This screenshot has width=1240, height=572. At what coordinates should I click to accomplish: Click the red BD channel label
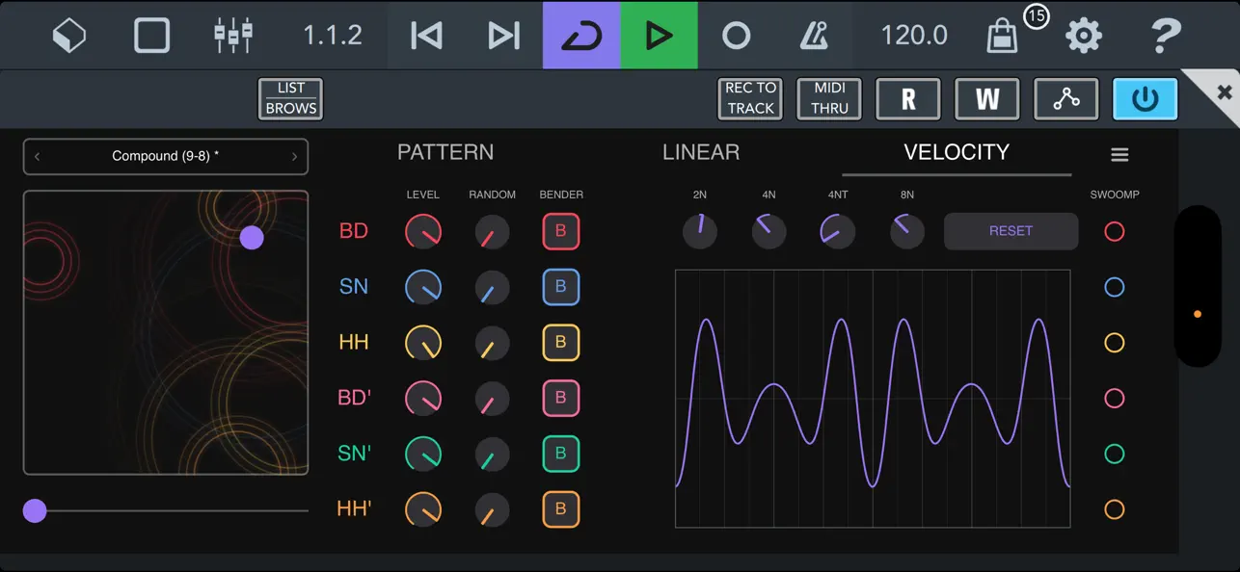point(354,231)
